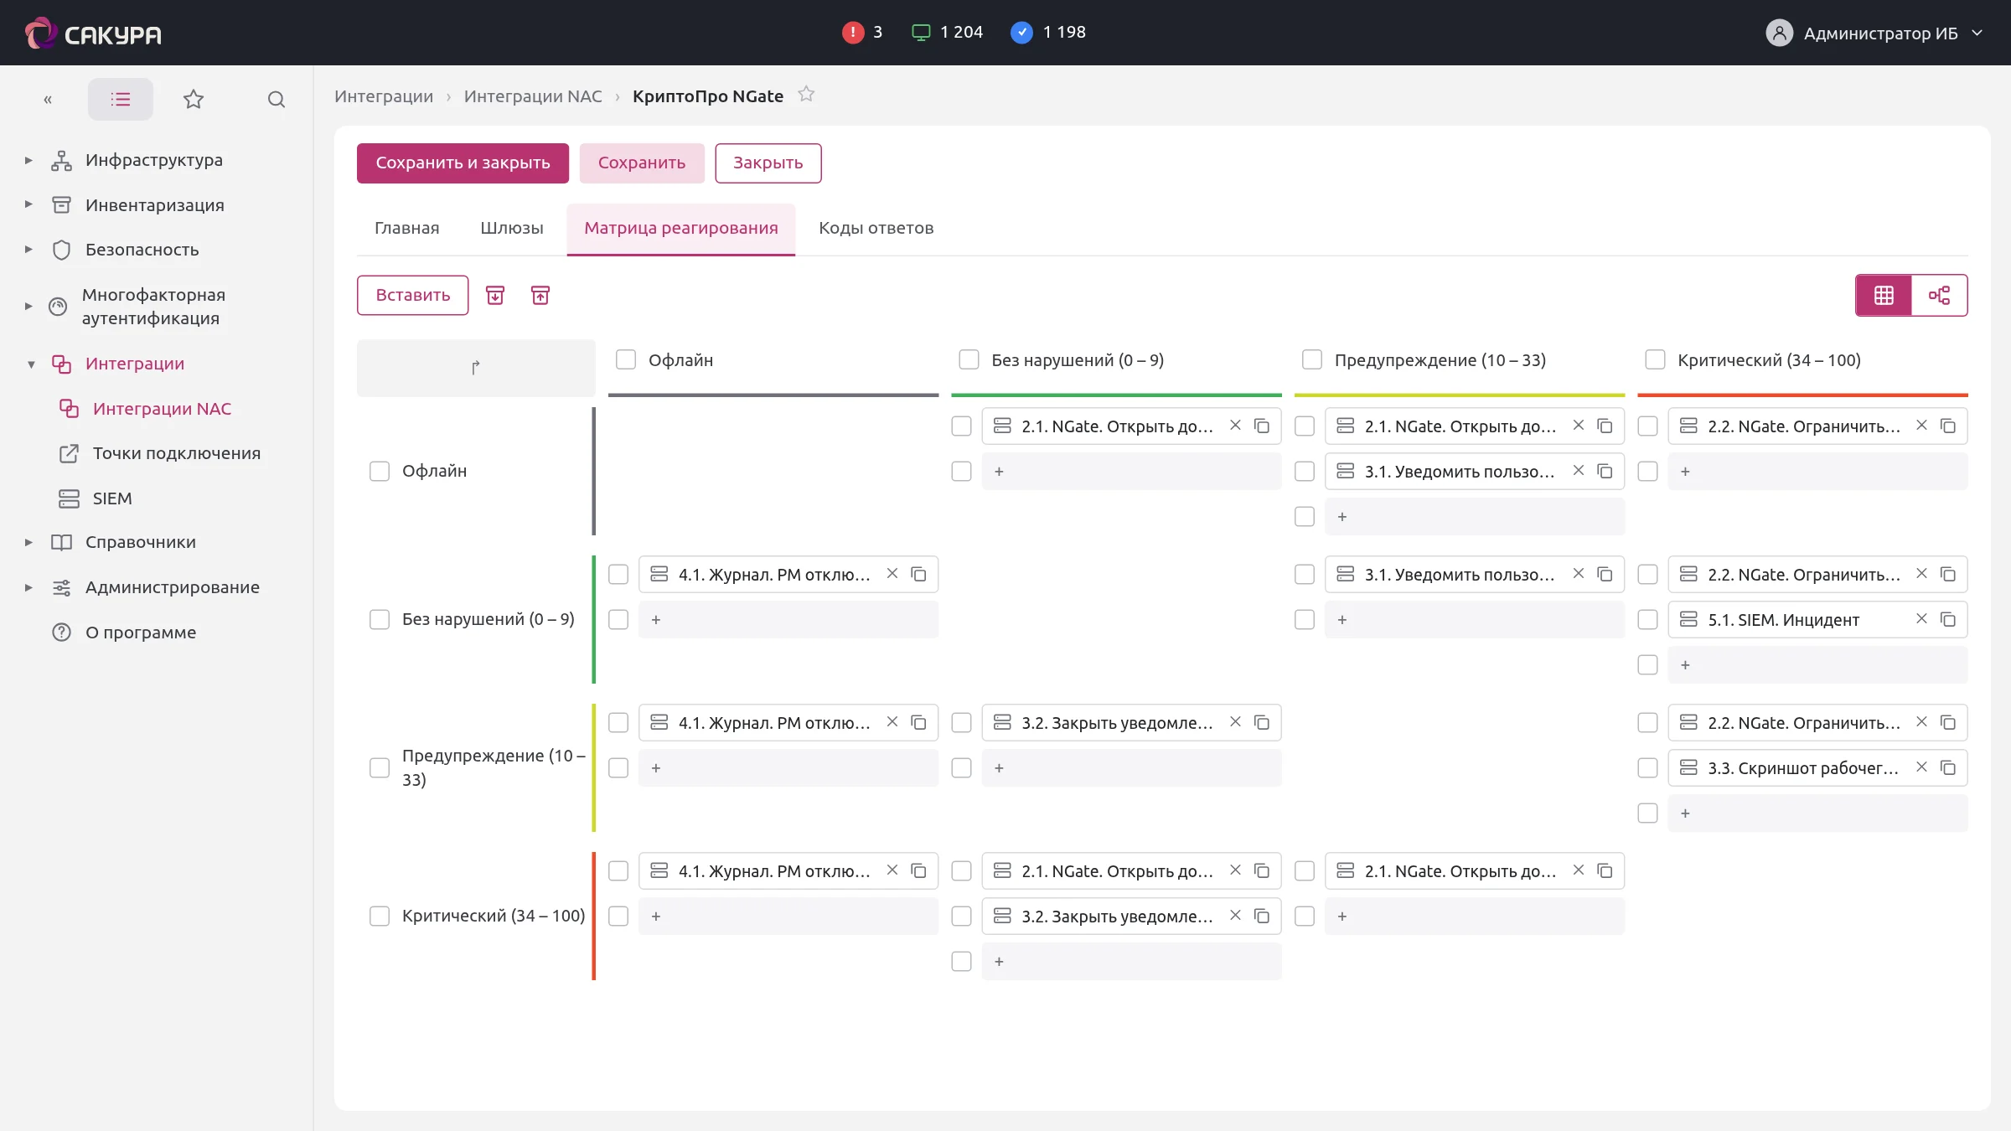The image size is (2011, 1131).
Task: Copy 4.1 Журнал action in Критический row
Action: (x=918, y=870)
